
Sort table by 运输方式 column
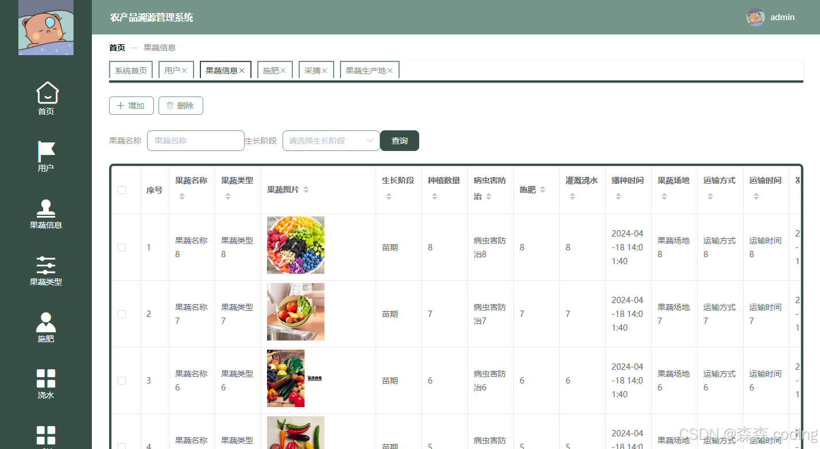coord(710,196)
